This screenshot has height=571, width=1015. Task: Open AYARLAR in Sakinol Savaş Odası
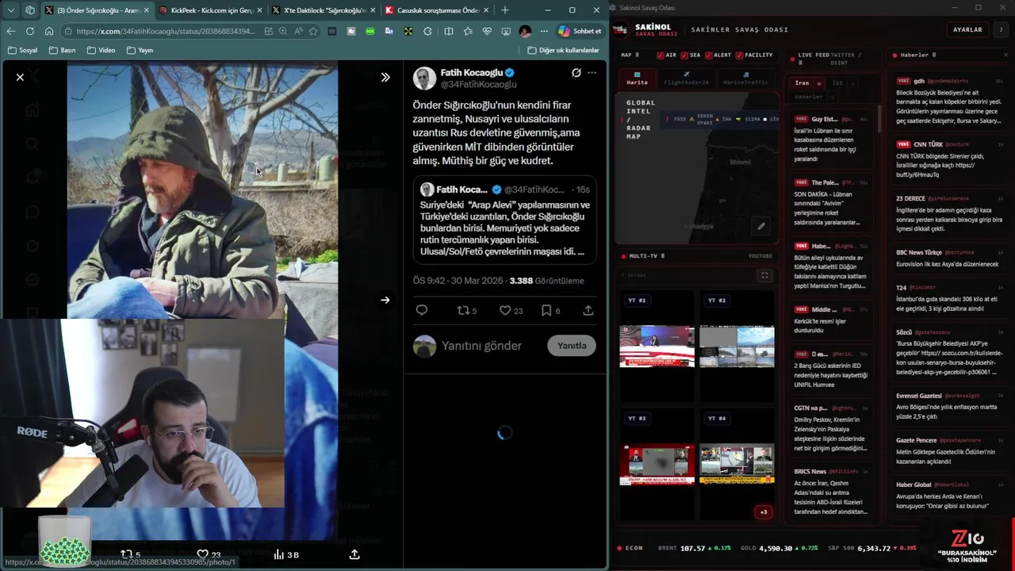click(x=967, y=29)
